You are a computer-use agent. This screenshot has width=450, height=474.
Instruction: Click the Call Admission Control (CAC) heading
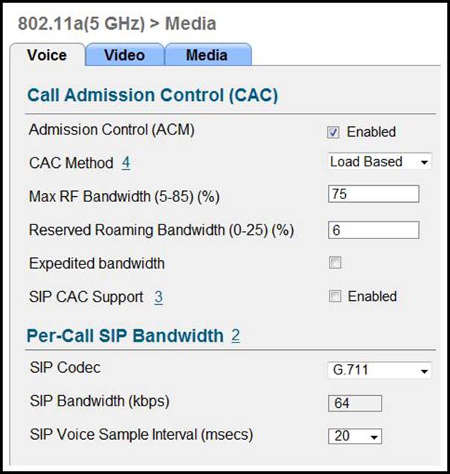pos(152,95)
